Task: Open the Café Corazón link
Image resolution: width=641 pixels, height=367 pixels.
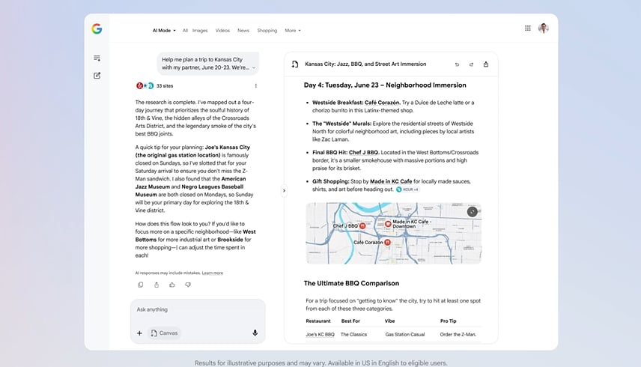Action: point(382,103)
